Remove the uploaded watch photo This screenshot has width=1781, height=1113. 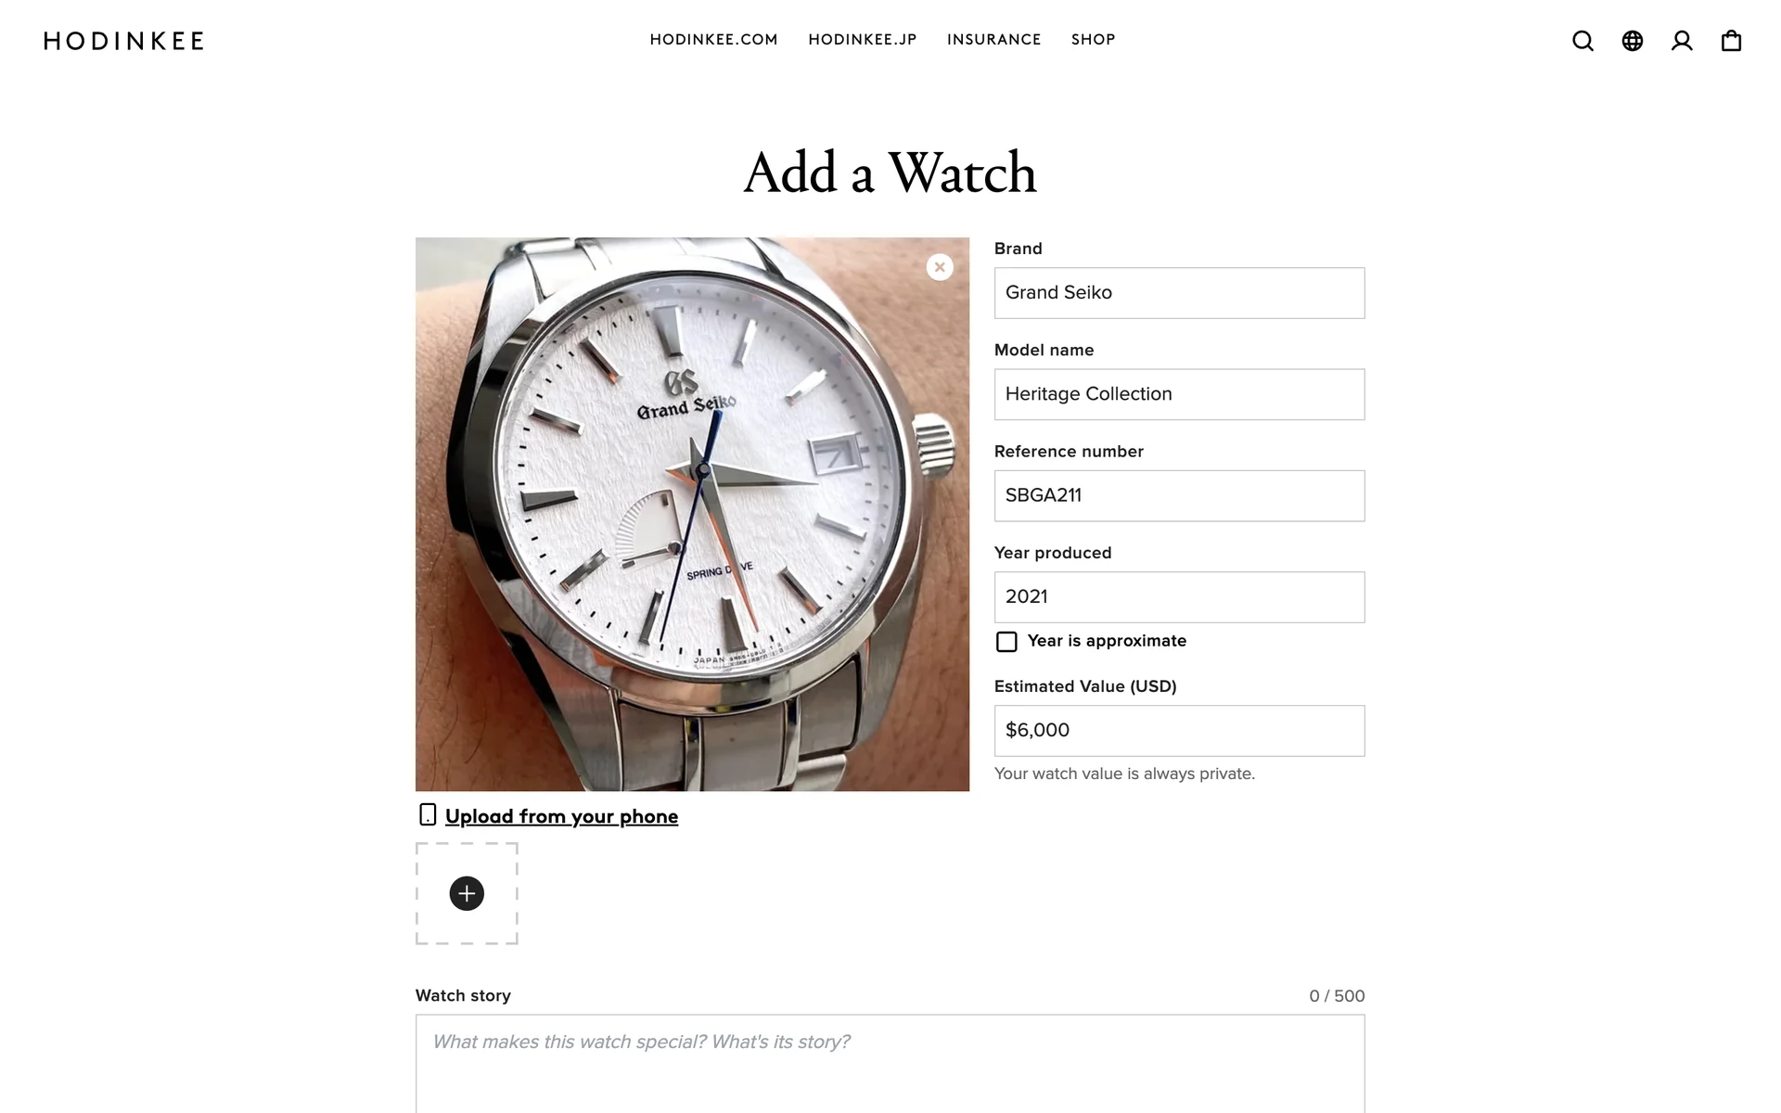click(x=940, y=267)
